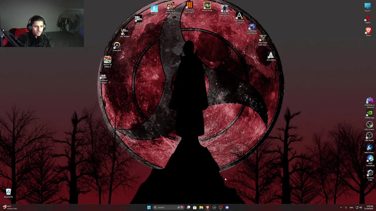The image size is (376, 211).
Task: Select the Dark Hours Prologue shortcut
Action: [x=103, y=79]
